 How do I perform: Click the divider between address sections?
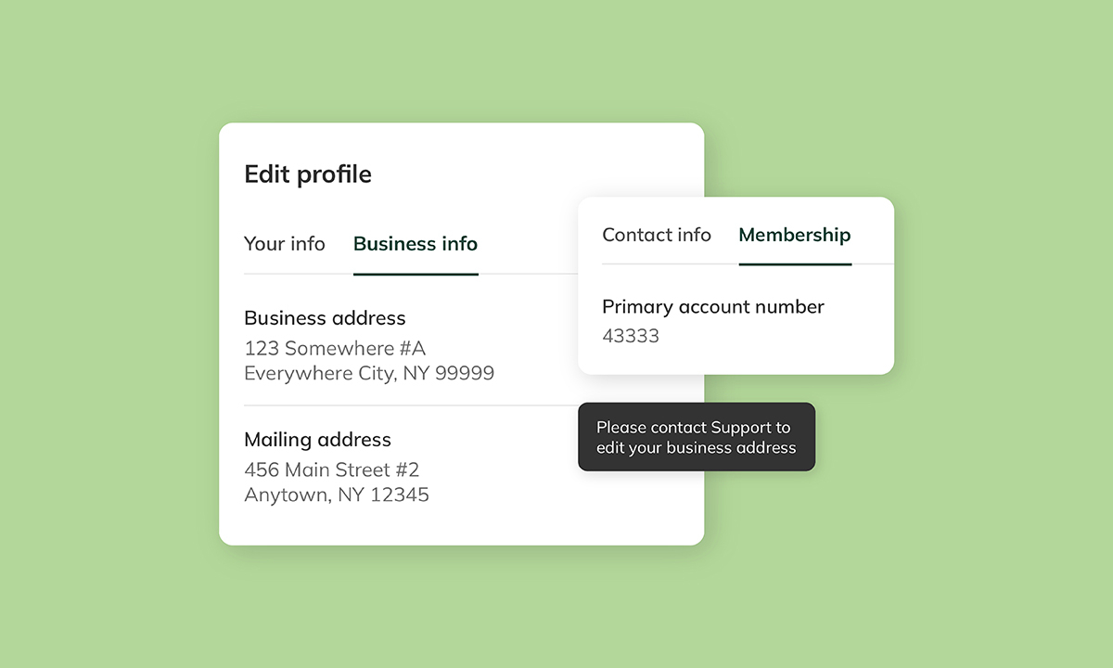tap(411, 405)
